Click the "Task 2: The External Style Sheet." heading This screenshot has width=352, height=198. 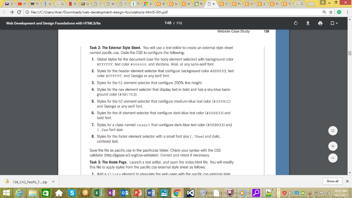pyautogui.click(x=115, y=47)
